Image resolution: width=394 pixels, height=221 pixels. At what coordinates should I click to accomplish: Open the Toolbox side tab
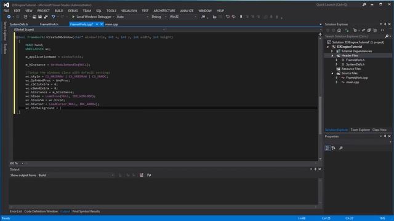[5, 49]
